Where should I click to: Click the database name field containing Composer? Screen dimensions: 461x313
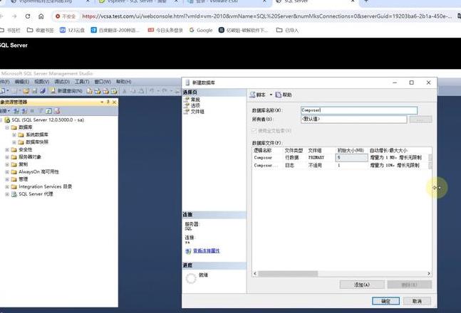pyautogui.click(x=359, y=110)
